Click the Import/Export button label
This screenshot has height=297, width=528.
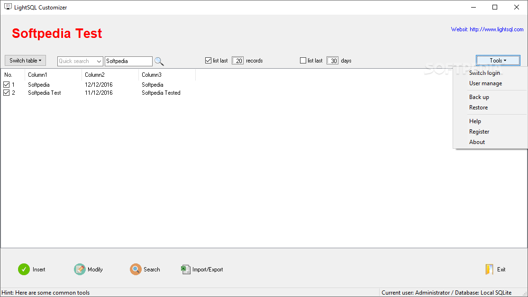coord(208,270)
